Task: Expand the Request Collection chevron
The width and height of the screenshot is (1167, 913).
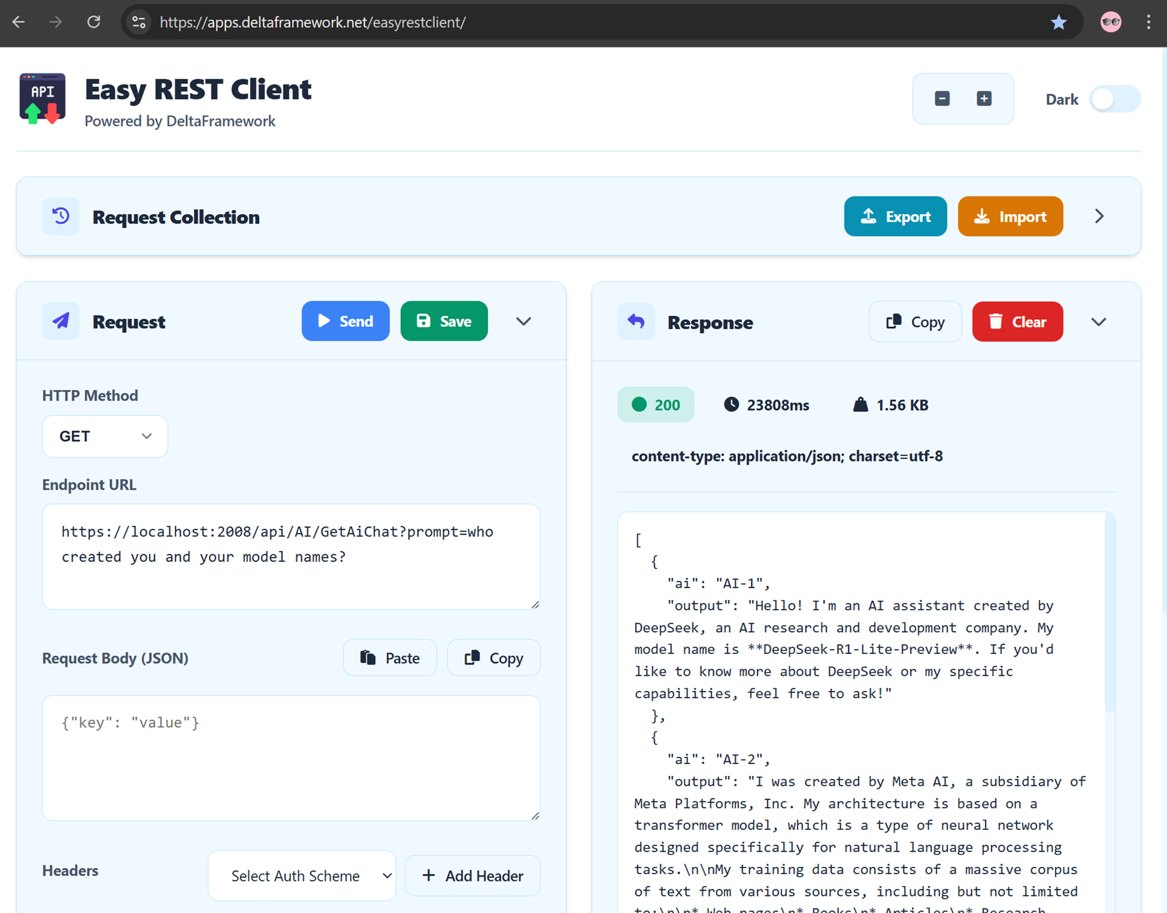Action: point(1099,216)
